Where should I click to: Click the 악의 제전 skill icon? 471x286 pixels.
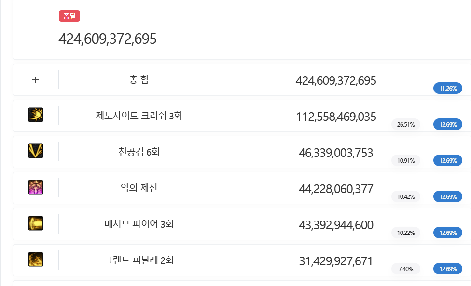pyautogui.click(x=36, y=187)
